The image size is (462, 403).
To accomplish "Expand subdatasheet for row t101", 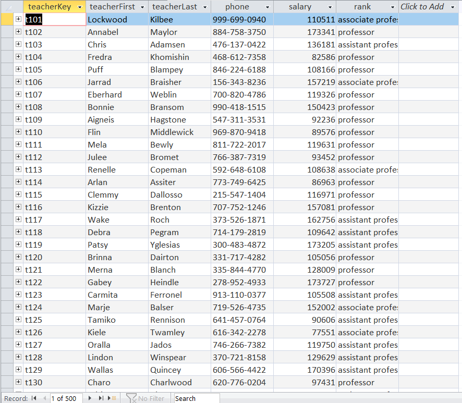I will 18,19.
